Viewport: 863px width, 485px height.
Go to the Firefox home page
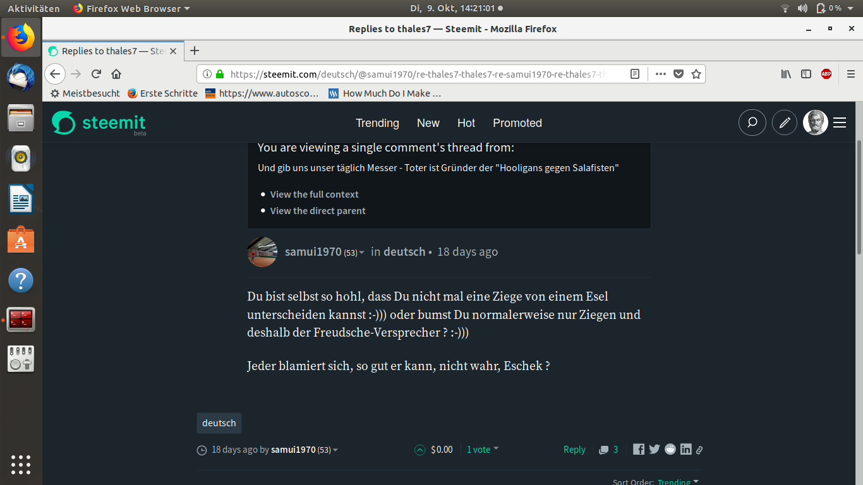(x=116, y=74)
